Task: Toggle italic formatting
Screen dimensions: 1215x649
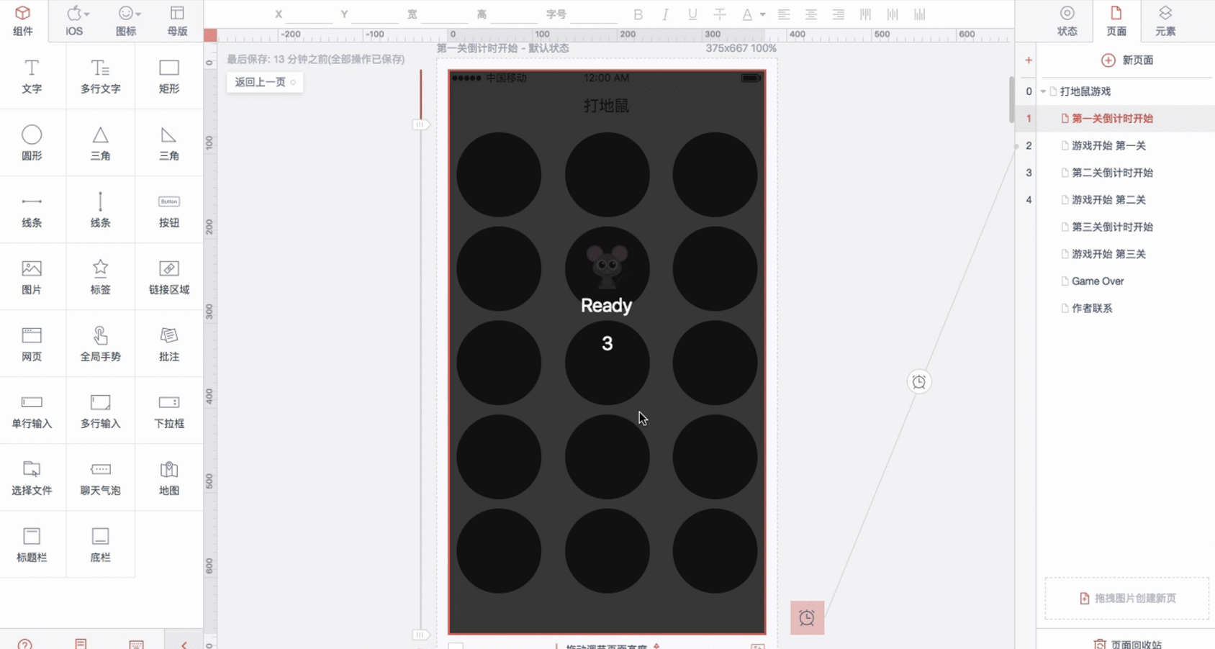Action: [x=665, y=14]
